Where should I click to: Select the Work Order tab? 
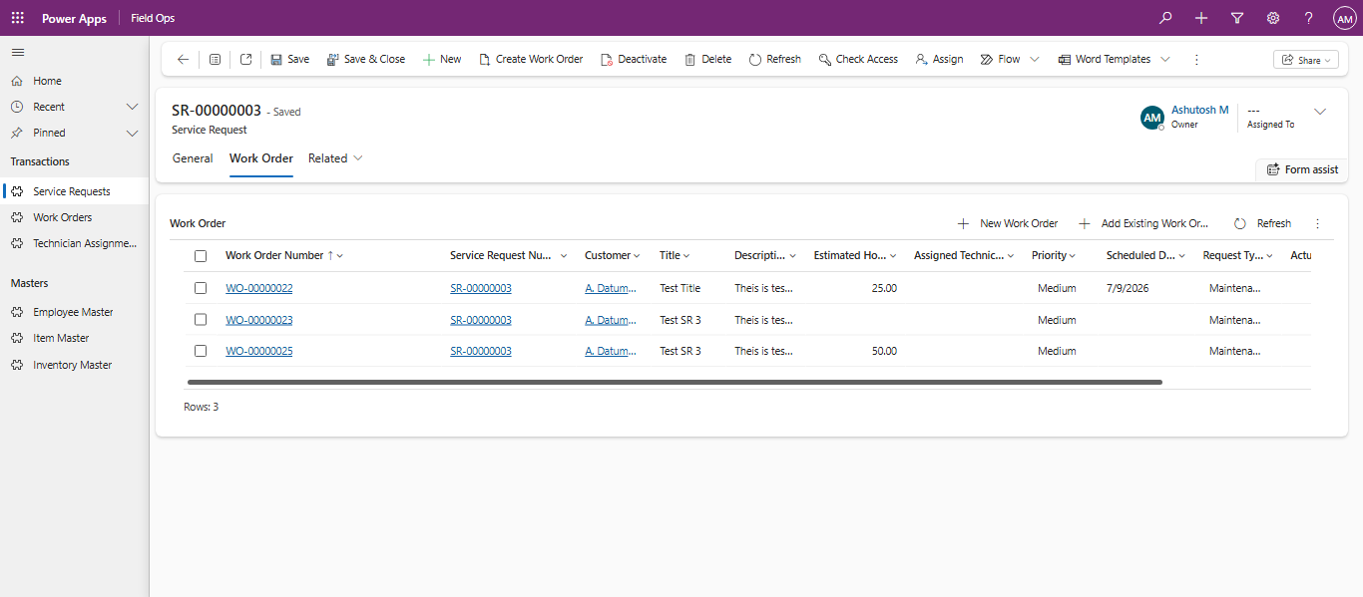pos(261,158)
